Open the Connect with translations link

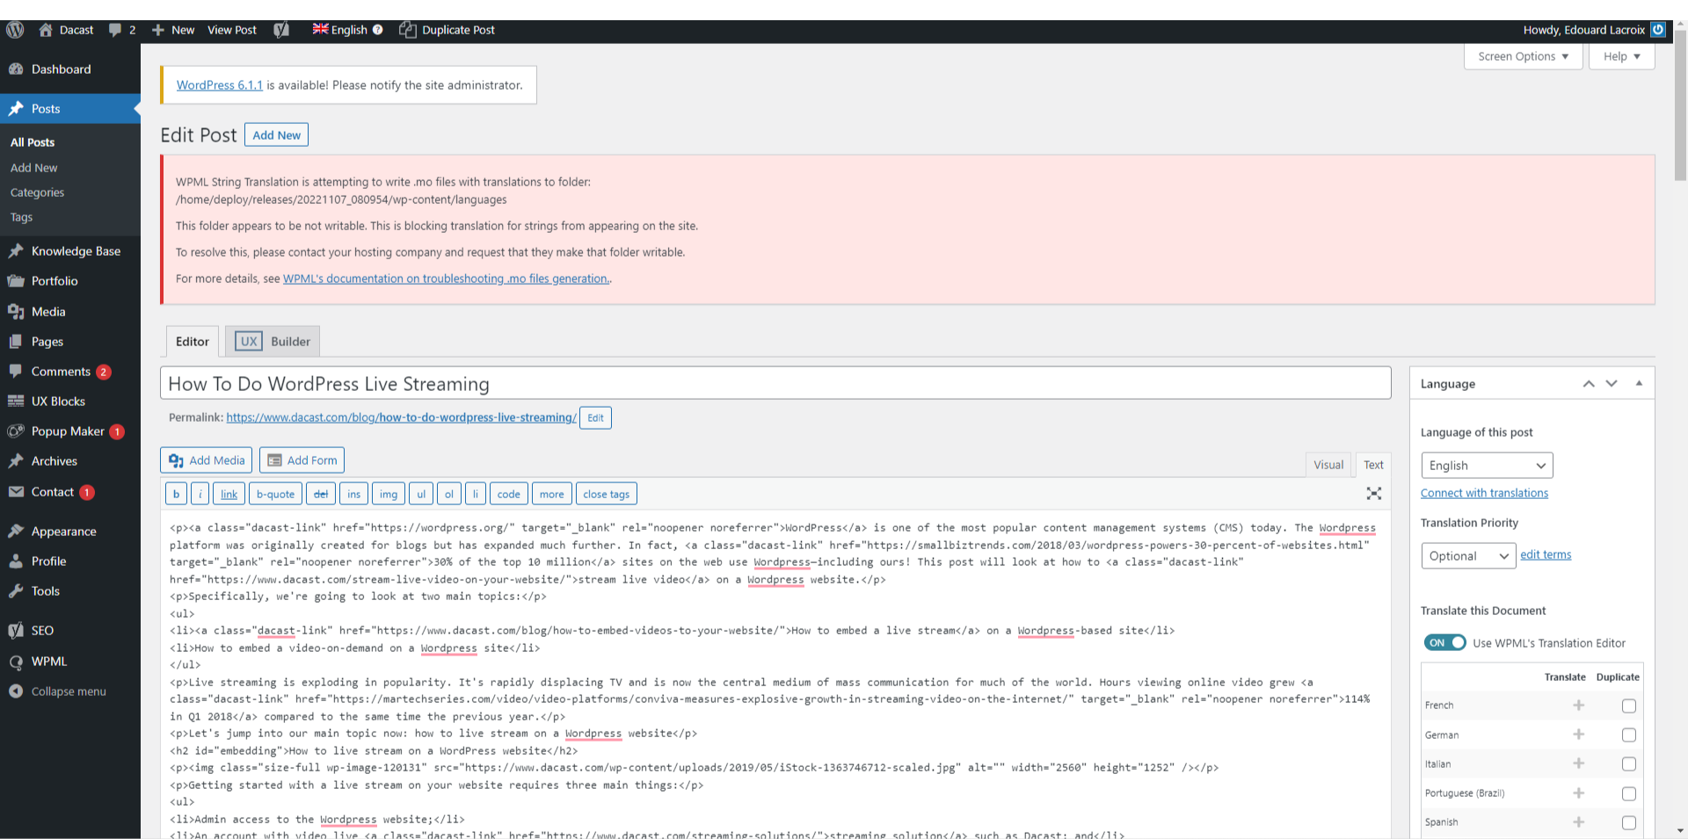(x=1484, y=493)
